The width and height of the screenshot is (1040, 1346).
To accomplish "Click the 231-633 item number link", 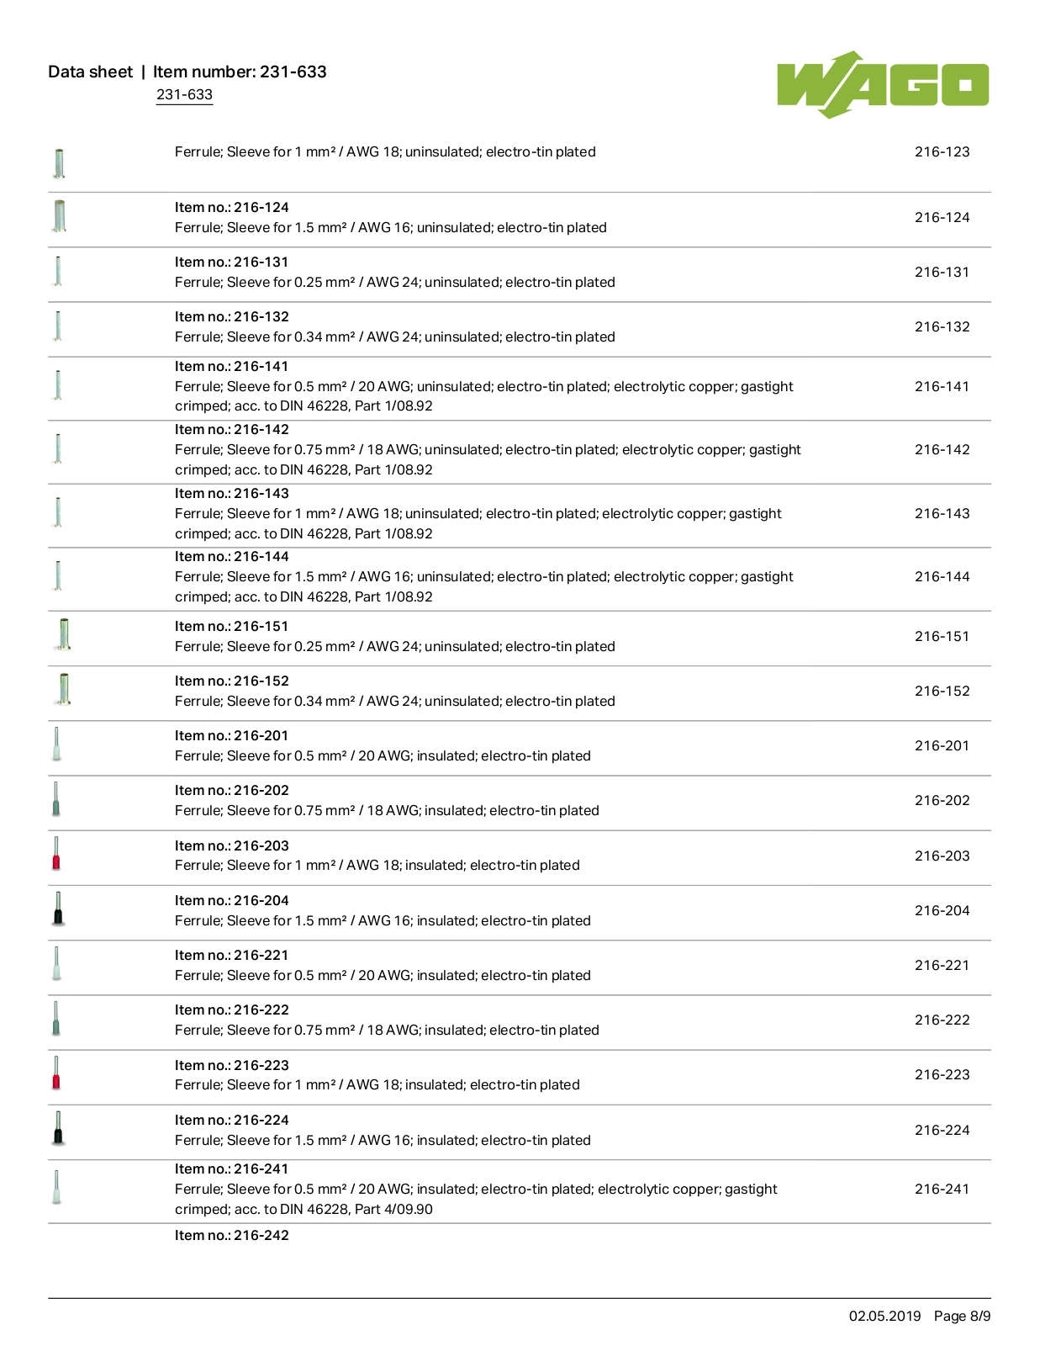I will 184,94.
